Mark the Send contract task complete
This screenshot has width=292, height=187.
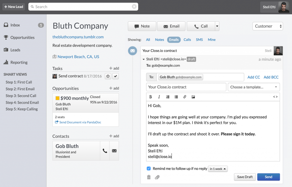point(115,76)
